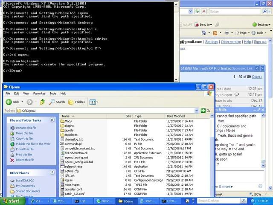Select the plugins folder icon
The height and width of the screenshot is (205, 273).
point(62,126)
